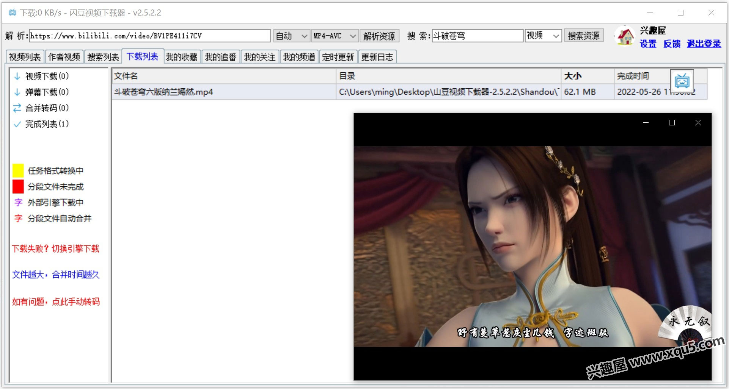This screenshot has width=729, height=389.
Task: Click the yellow 任务格式转换中 color swatch
Action: [x=18, y=170]
